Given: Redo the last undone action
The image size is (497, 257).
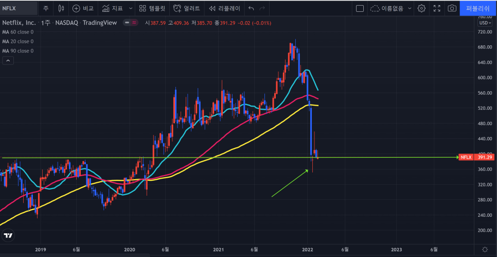Looking at the screenshot, I should 262,8.
